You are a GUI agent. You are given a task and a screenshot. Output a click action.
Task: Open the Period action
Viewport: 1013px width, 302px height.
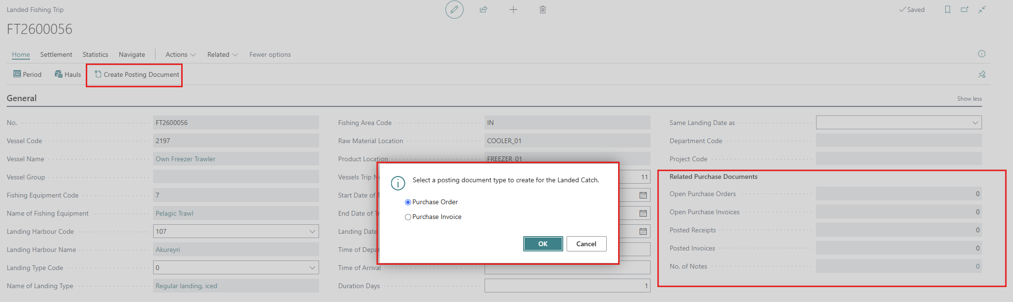click(27, 74)
